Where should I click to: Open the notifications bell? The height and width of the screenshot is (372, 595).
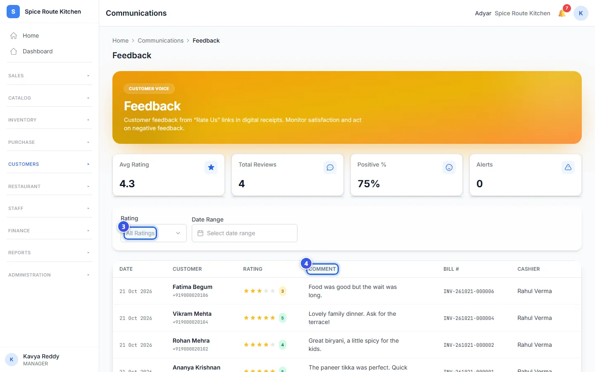[562, 13]
